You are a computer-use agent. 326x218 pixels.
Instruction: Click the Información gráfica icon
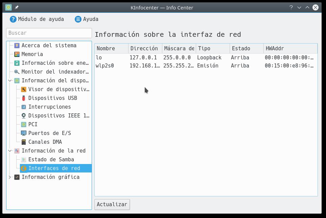(17, 177)
